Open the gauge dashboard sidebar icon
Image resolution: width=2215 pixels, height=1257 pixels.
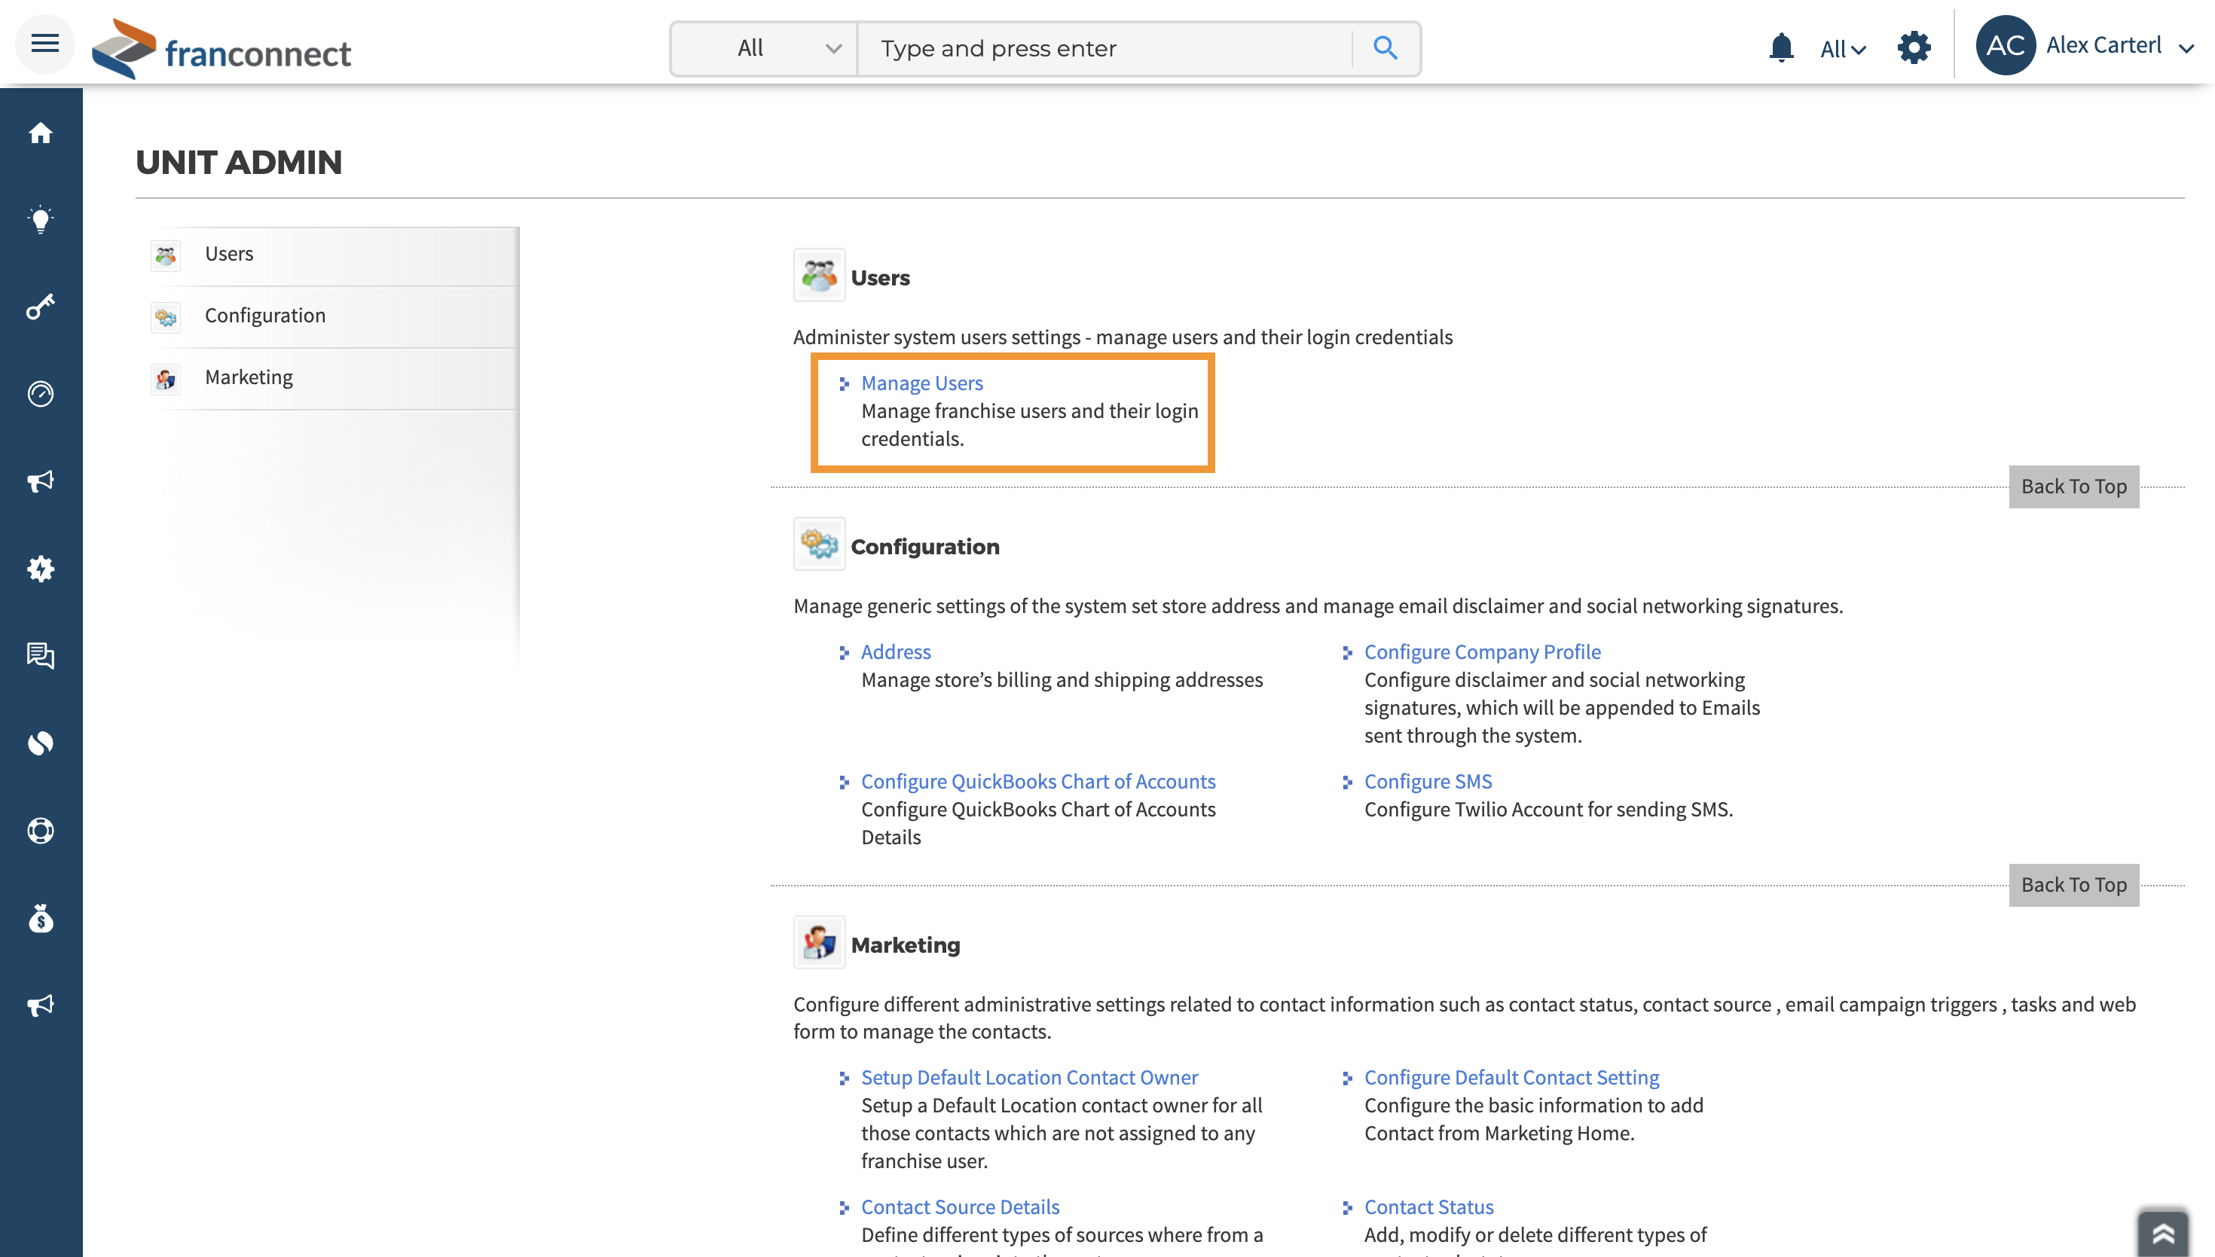coord(41,394)
